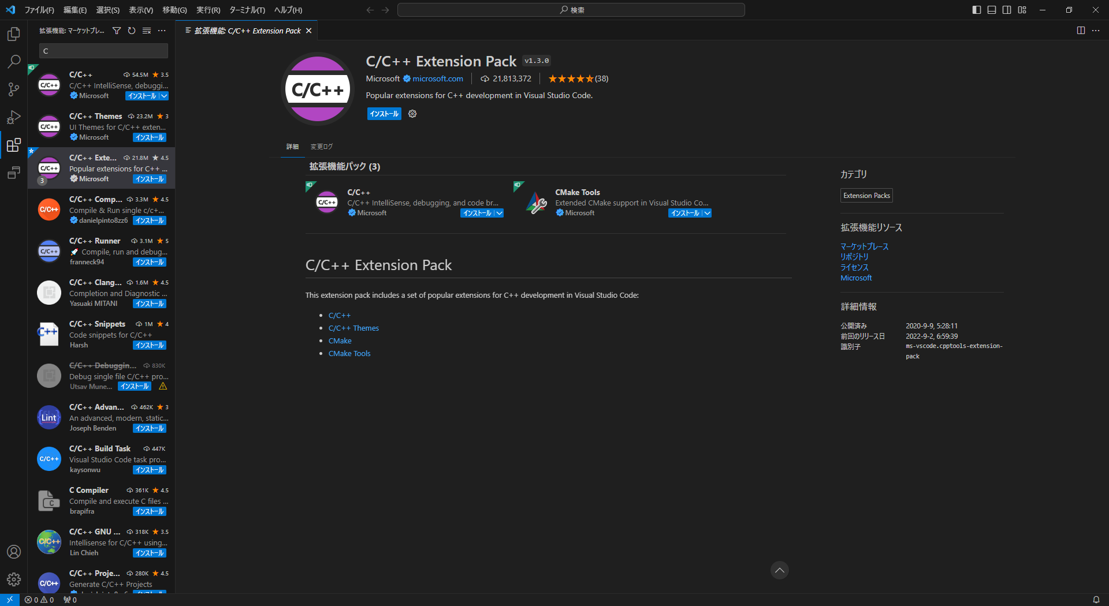
Task: Follow the CMake Tools link in readme
Action: pyautogui.click(x=349, y=353)
